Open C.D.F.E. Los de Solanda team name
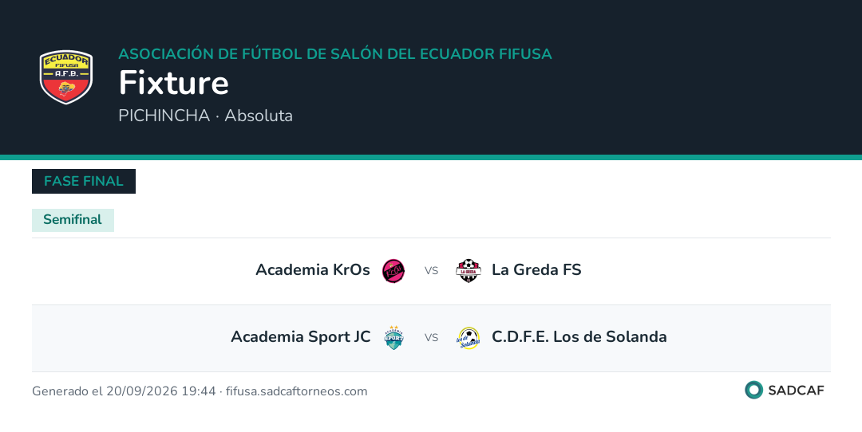The image size is (862, 432). [579, 336]
